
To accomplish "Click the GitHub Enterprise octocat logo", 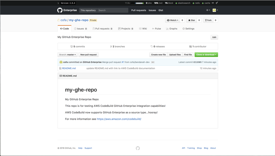I will click(60, 10).
